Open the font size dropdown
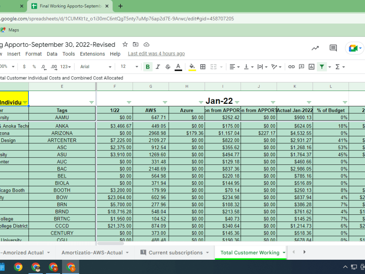 pyautogui.click(x=128, y=67)
